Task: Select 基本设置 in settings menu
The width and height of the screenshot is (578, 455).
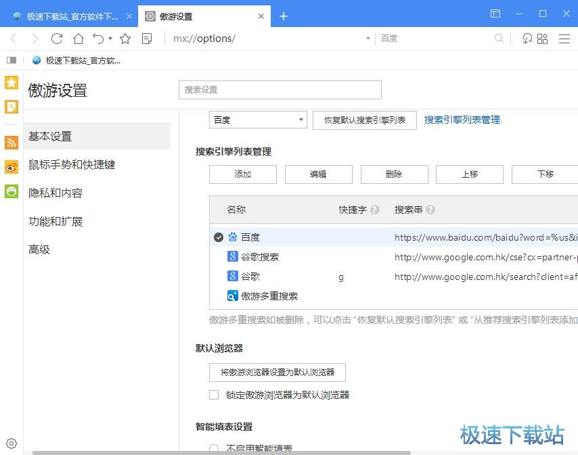Action: [x=97, y=136]
